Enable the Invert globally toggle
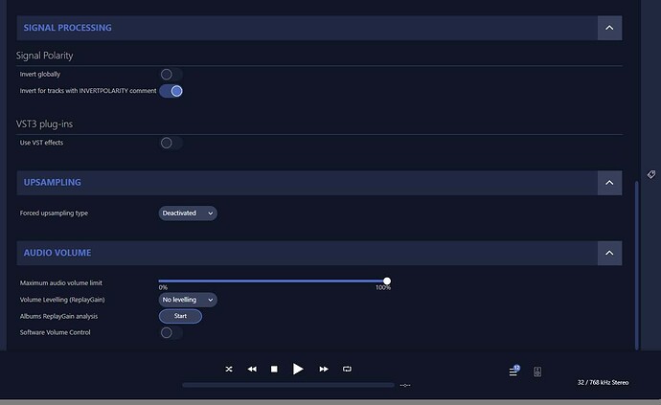This screenshot has width=661, height=405. pos(170,74)
